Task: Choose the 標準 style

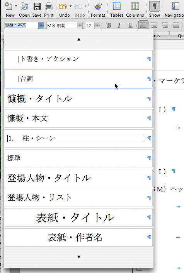Action: pyautogui.click(x=78, y=158)
